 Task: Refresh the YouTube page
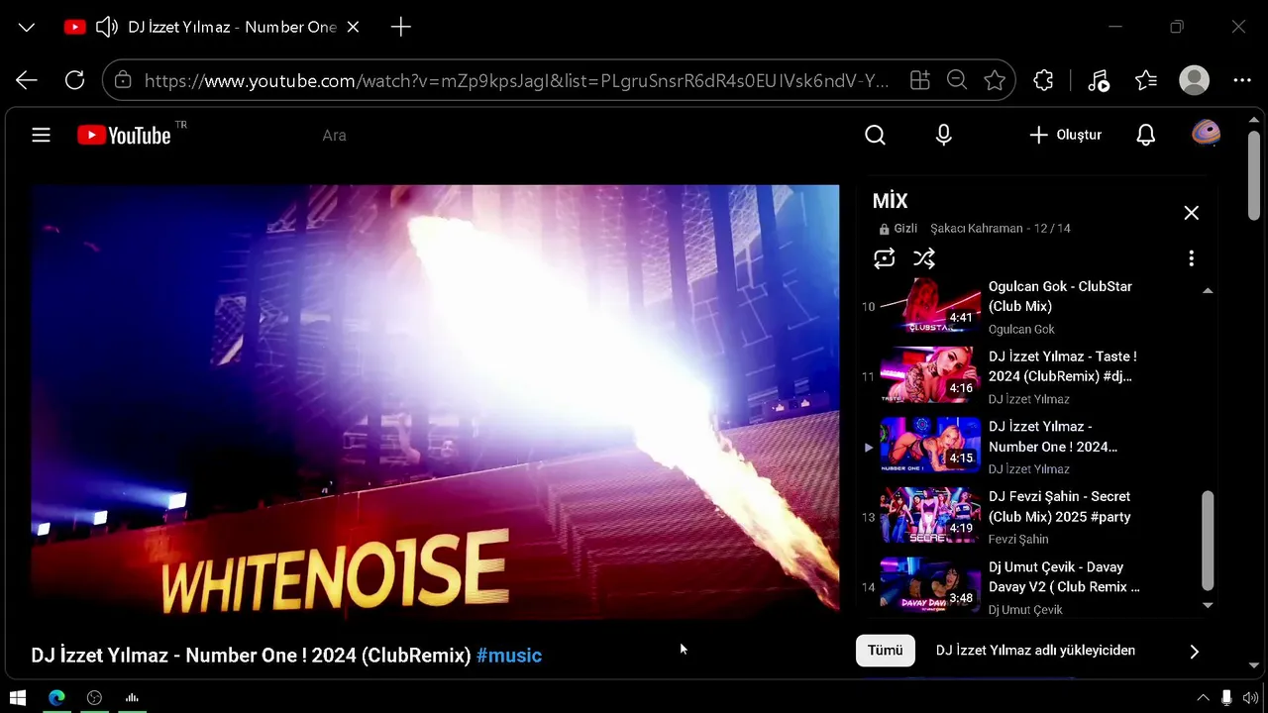[x=74, y=81]
